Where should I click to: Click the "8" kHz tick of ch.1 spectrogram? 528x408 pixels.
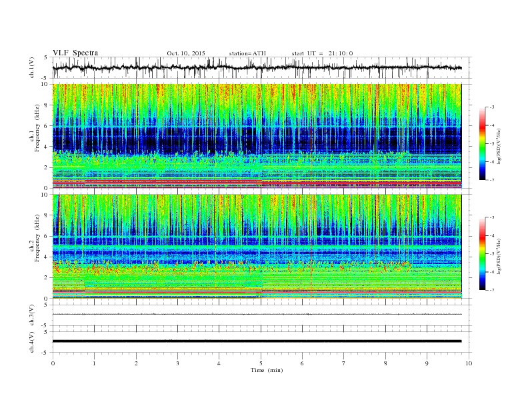[x=47, y=105]
